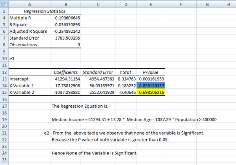
Task: Select column E header
Action: 151,4
